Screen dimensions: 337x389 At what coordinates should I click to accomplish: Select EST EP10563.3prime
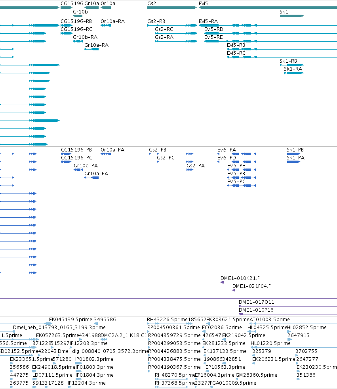[225, 367]
